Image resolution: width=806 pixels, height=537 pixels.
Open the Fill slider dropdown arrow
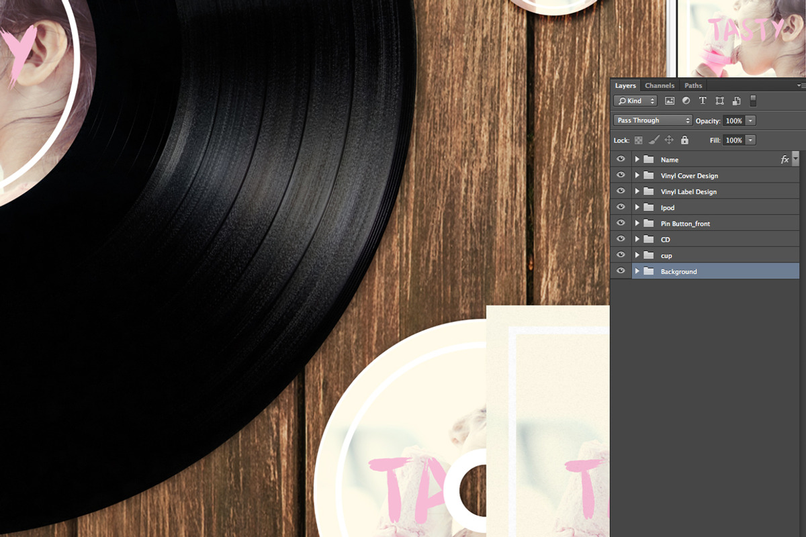tap(750, 140)
